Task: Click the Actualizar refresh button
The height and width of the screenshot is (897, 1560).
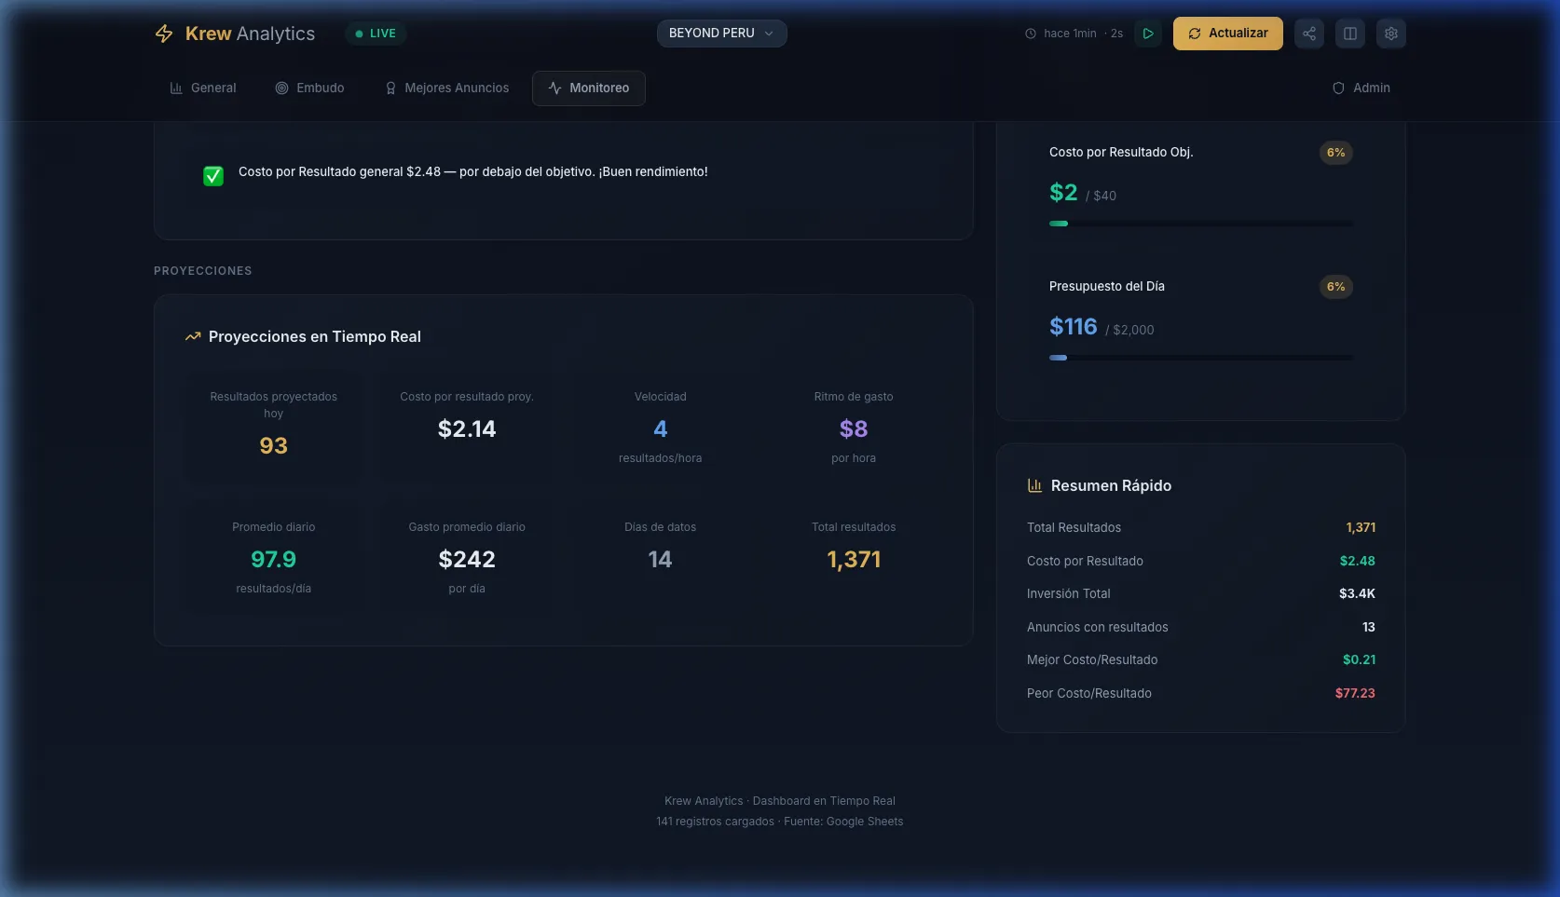Action: click(1227, 34)
